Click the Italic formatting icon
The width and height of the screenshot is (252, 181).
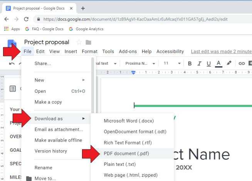pyautogui.click(x=199, y=64)
